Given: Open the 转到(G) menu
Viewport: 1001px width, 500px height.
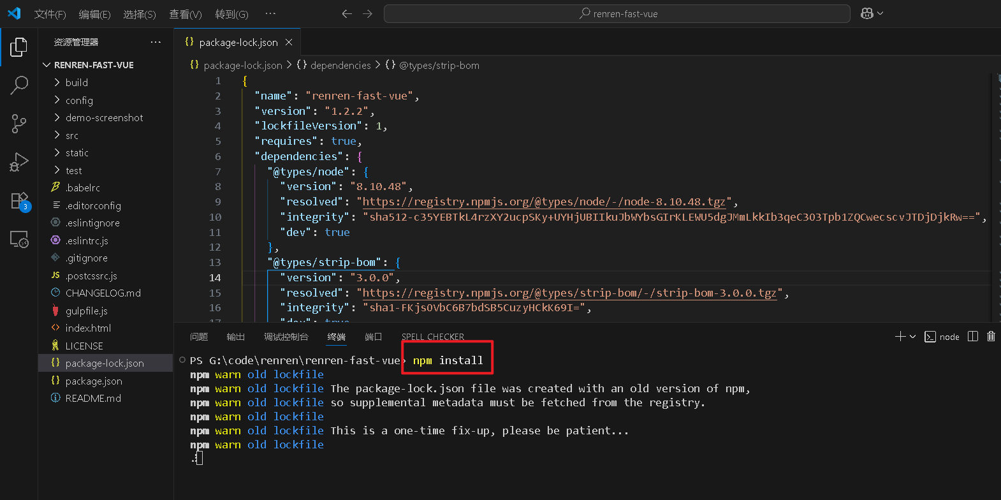Looking at the screenshot, I should (231, 14).
